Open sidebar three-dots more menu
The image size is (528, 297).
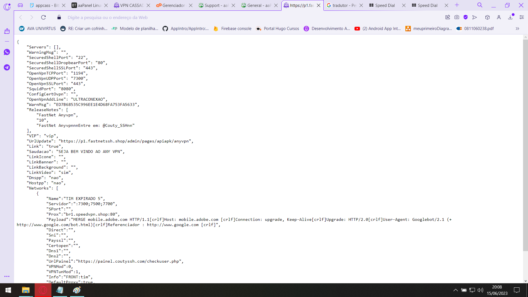tap(7, 276)
